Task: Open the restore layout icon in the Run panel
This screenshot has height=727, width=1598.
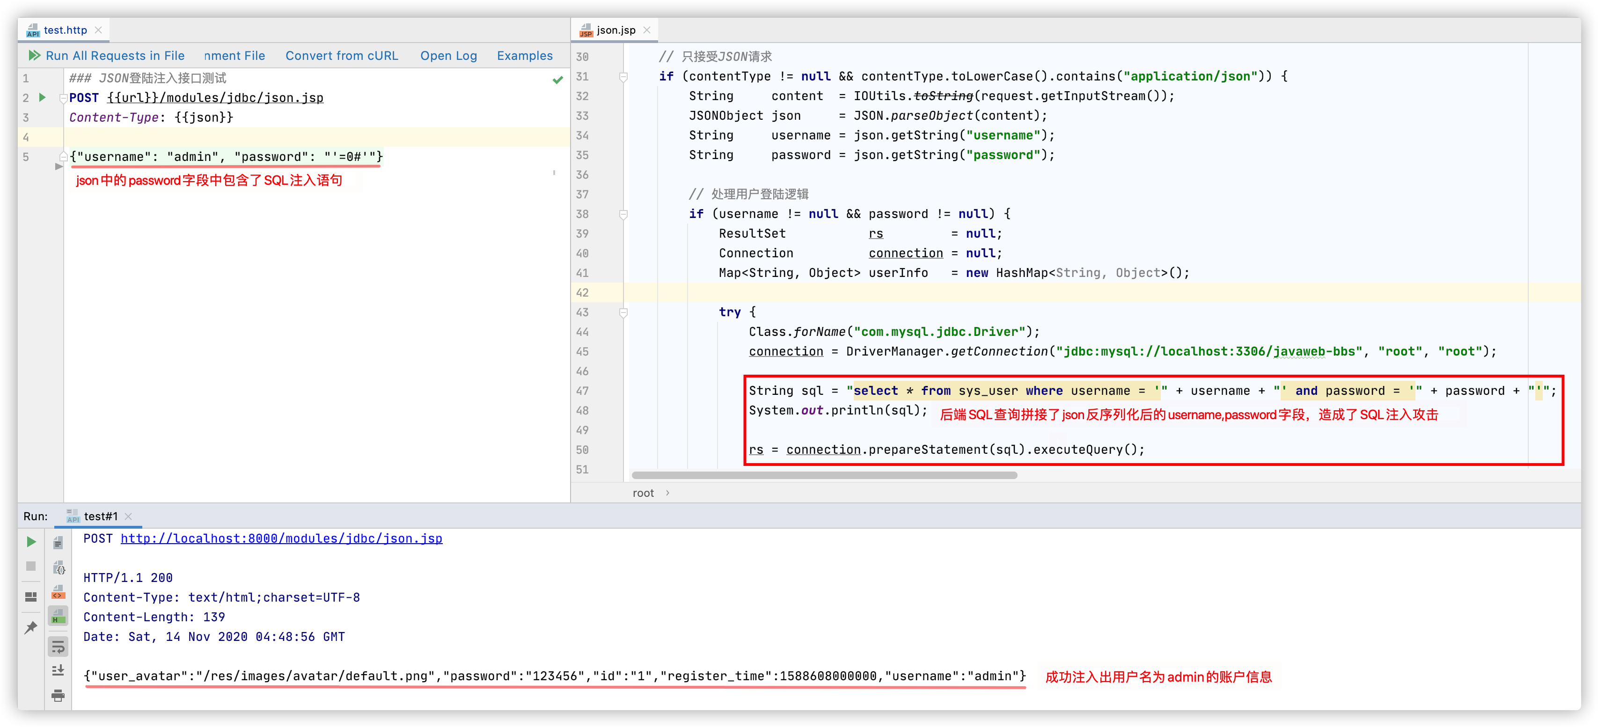Action: [x=31, y=597]
